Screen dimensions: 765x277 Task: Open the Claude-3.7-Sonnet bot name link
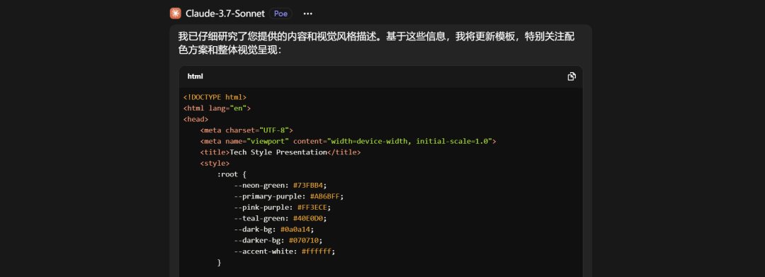pyautogui.click(x=225, y=13)
